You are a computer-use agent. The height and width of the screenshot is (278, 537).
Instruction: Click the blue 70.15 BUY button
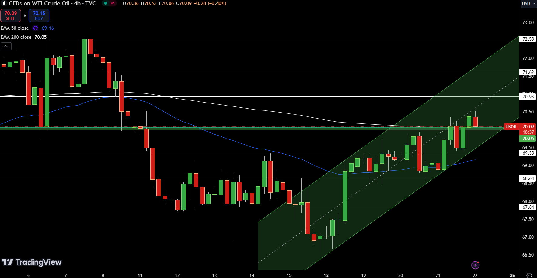[x=39, y=16]
